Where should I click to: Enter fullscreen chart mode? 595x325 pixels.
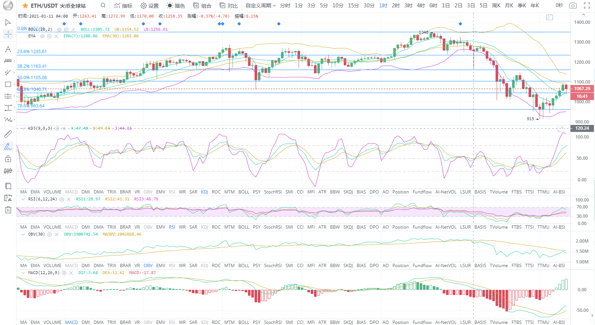(587, 6)
